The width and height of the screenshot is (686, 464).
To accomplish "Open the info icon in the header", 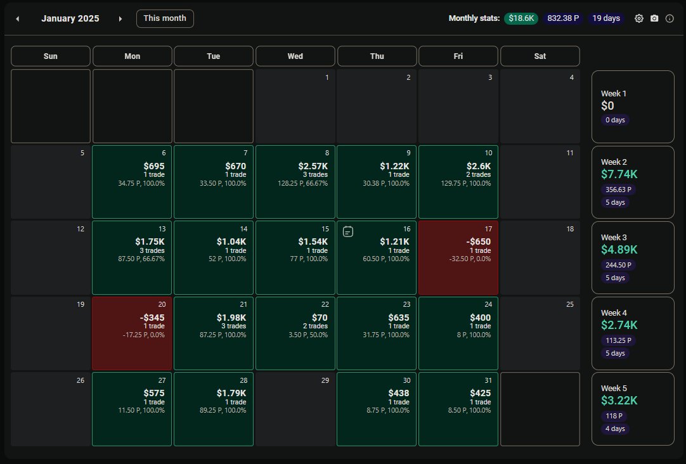I will tap(670, 18).
